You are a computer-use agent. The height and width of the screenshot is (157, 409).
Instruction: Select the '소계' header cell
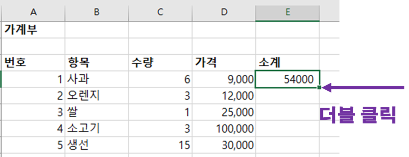tap(287, 63)
